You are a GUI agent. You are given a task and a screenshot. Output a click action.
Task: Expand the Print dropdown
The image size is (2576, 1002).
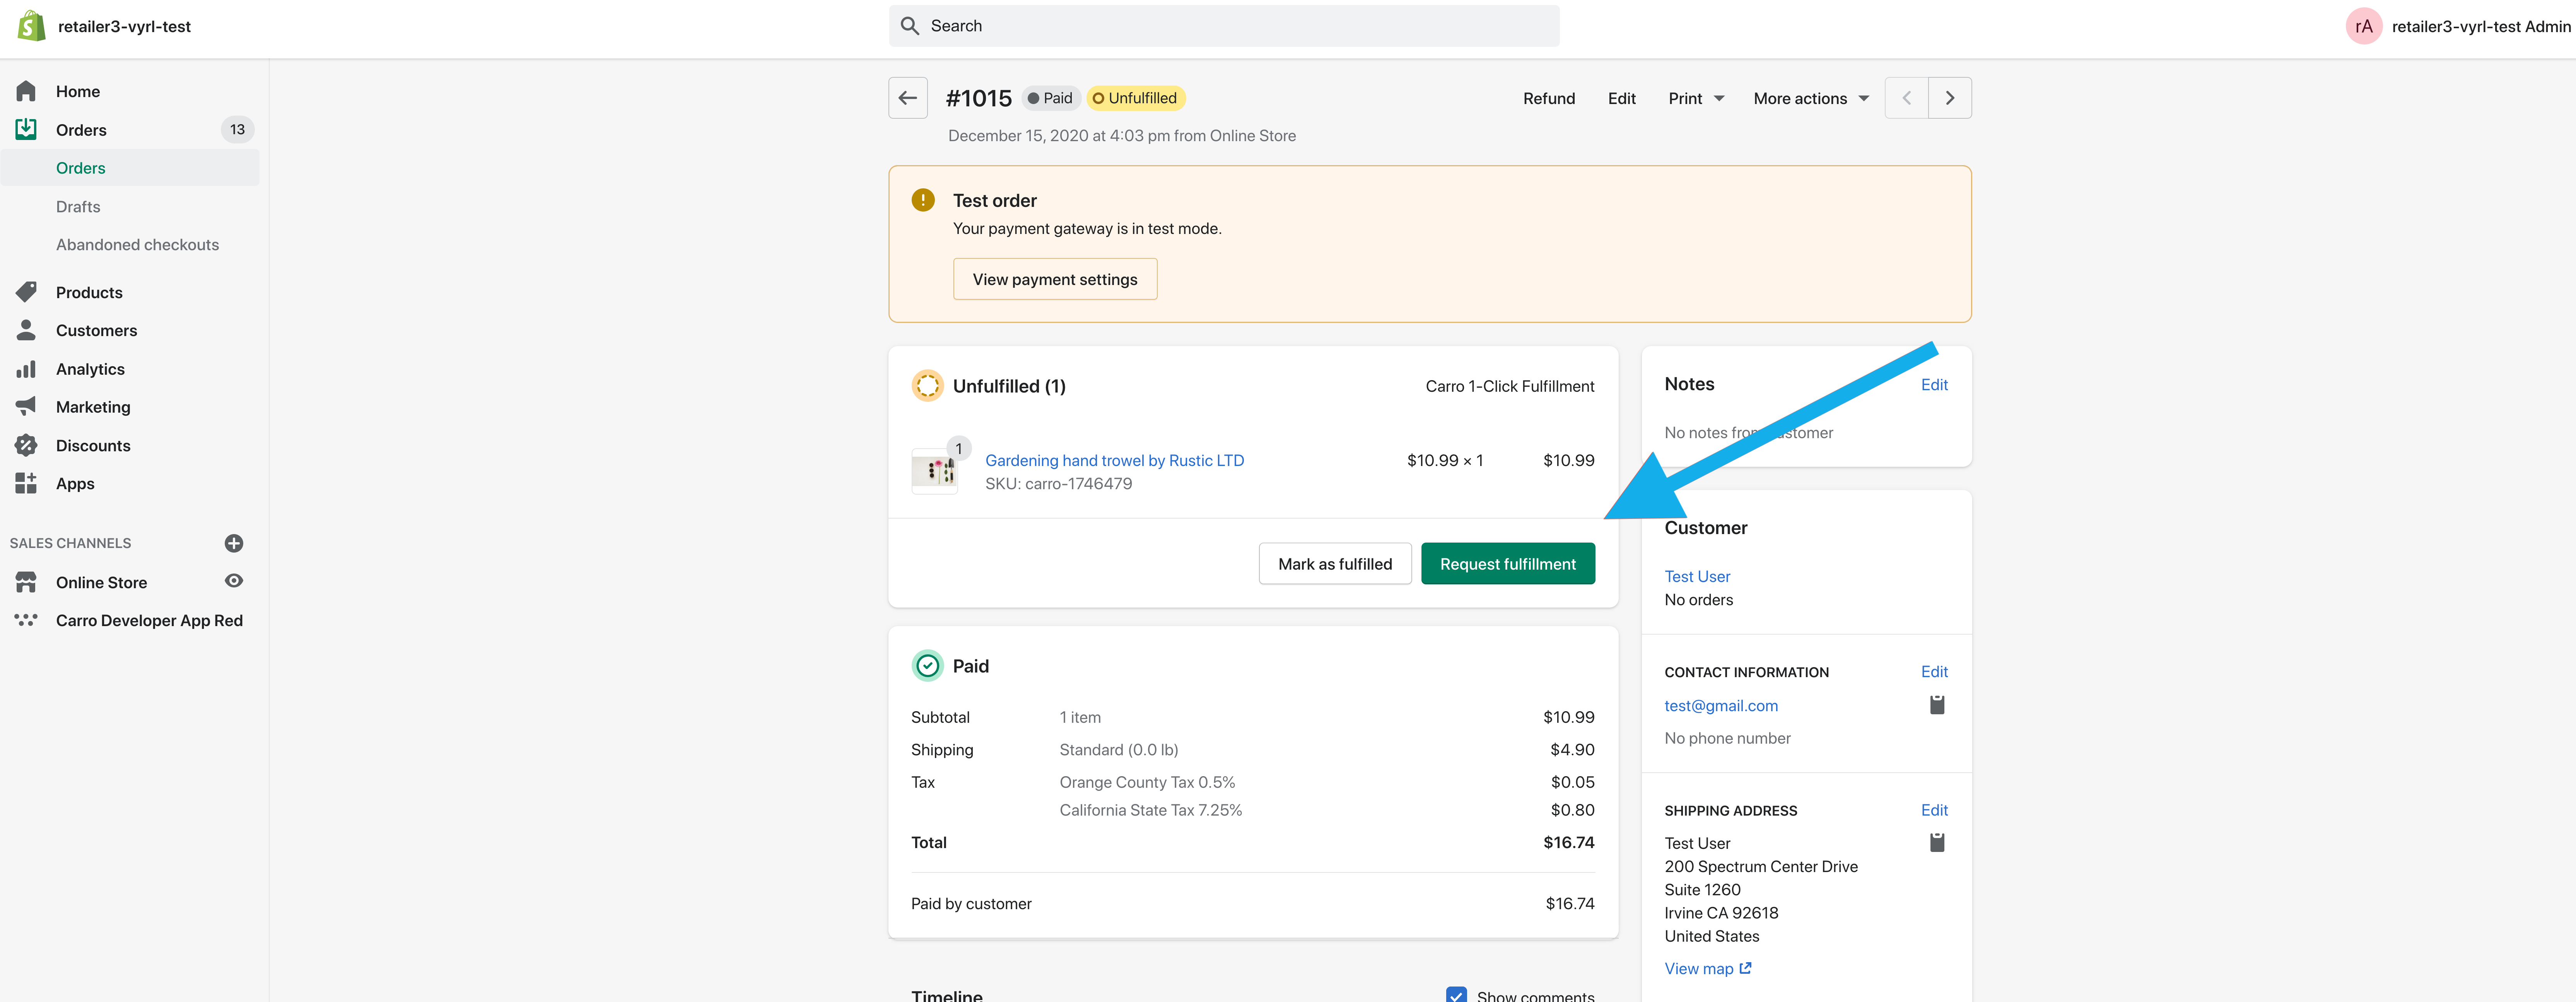[1696, 98]
